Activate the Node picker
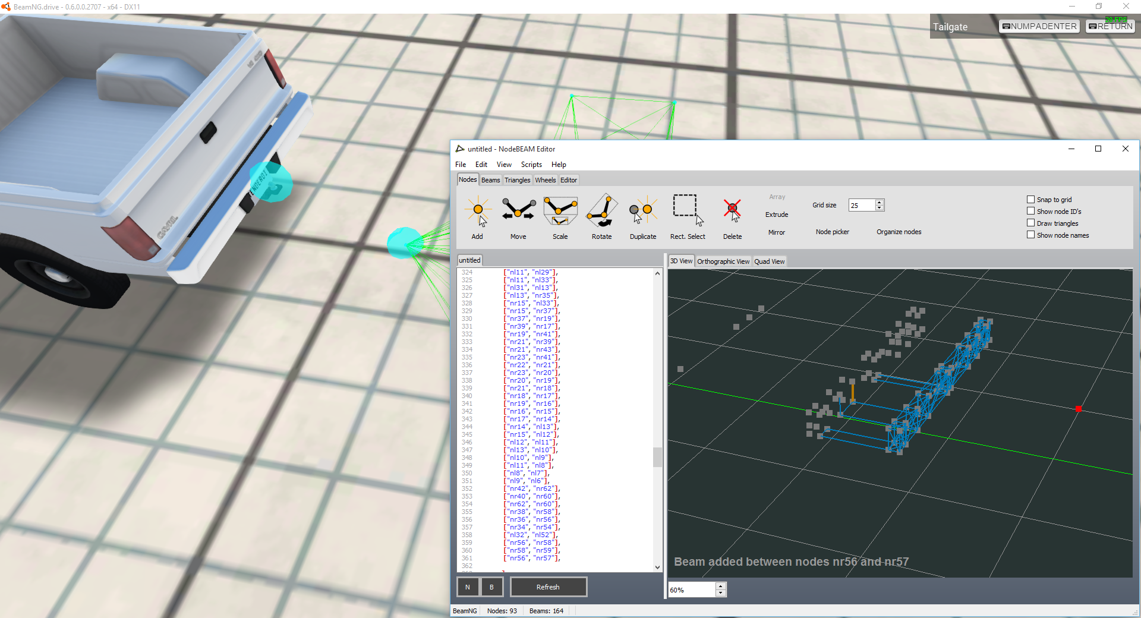 click(833, 232)
